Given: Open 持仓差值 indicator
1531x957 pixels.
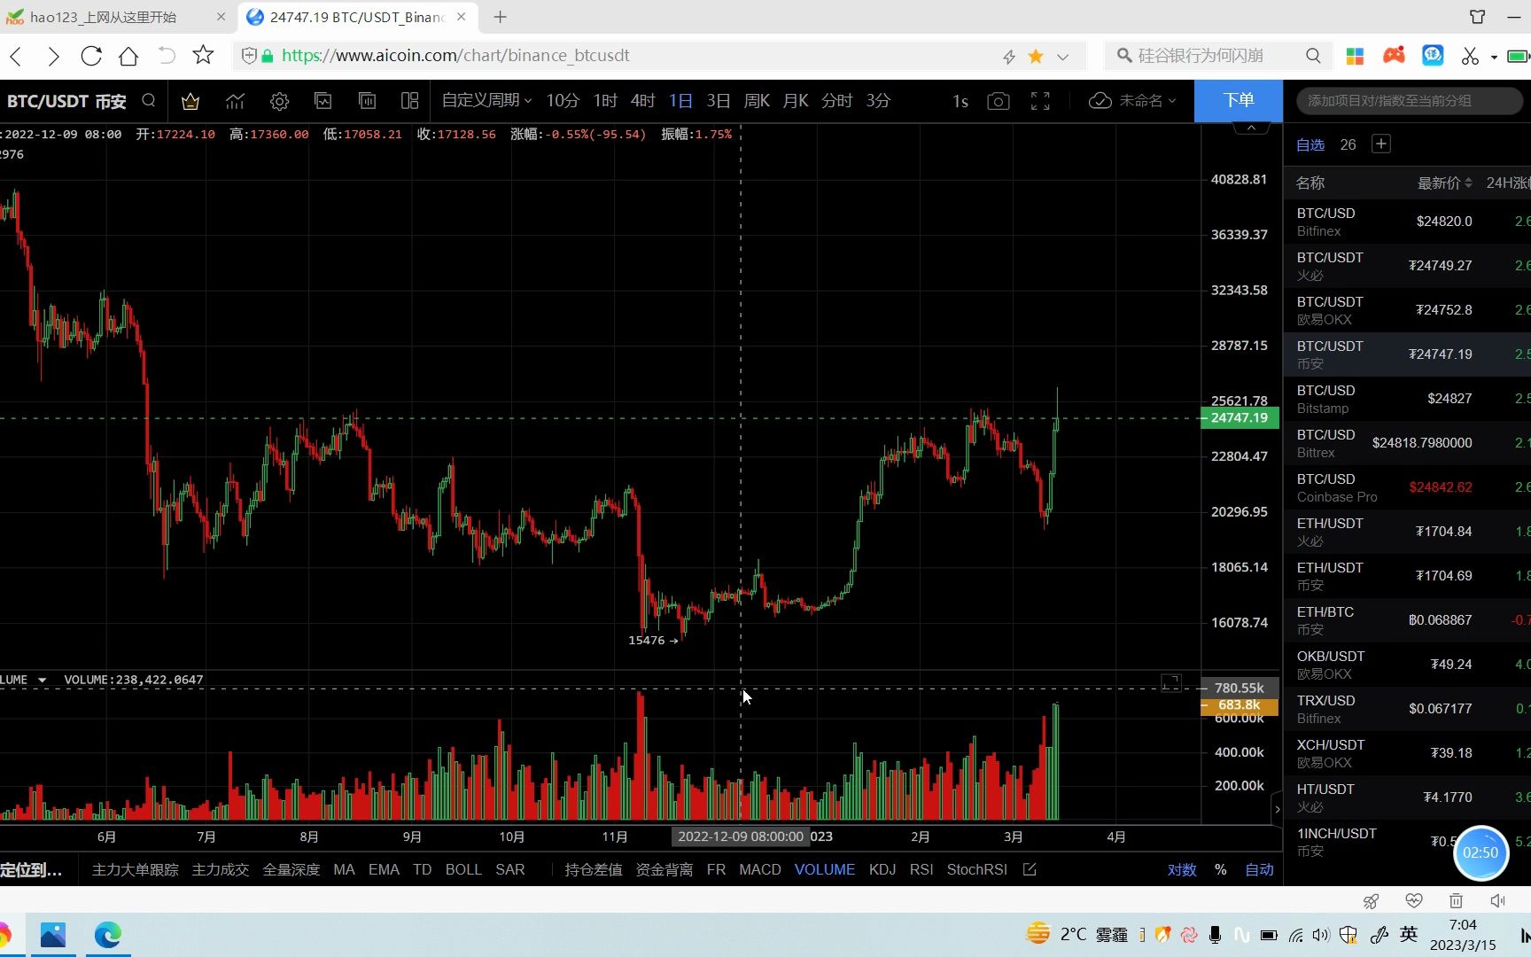Looking at the screenshot, I should coord(594,869).
